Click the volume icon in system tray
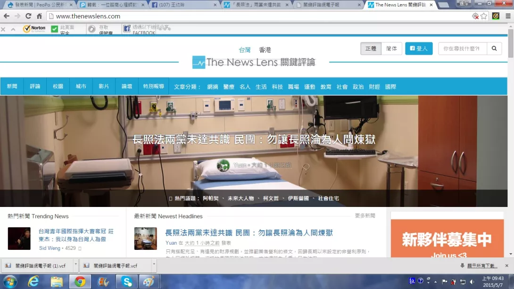This screenshot has height=289, width=514. tap(472, 281)
